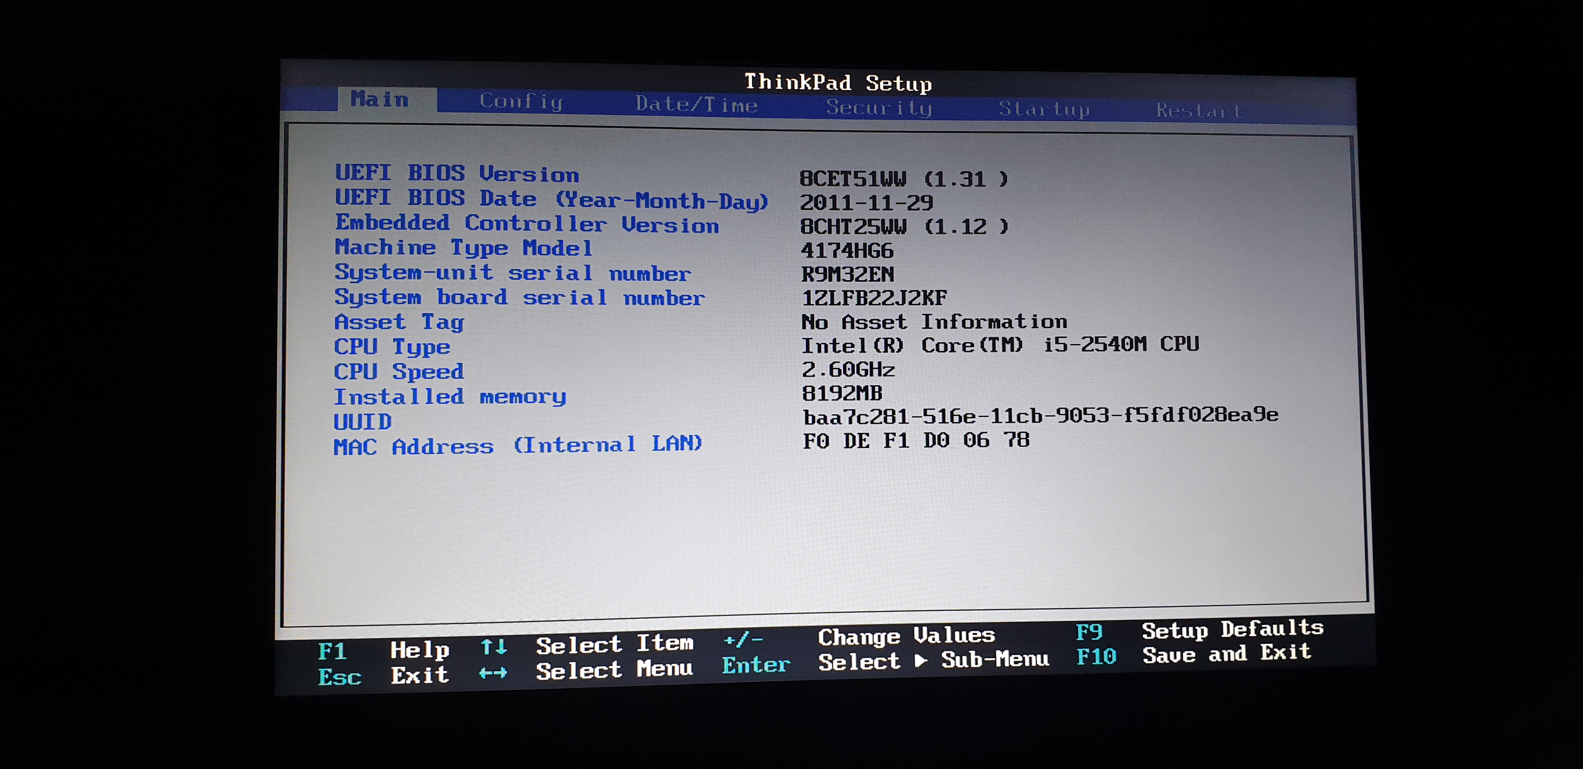Image resolution: width=1583 pixels, height=769 pixels.
Task: Click the Exit legend text
Action: coord(420,675)
